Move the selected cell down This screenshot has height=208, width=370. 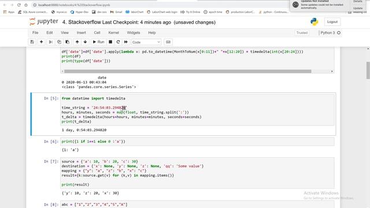tap(85, 42)
